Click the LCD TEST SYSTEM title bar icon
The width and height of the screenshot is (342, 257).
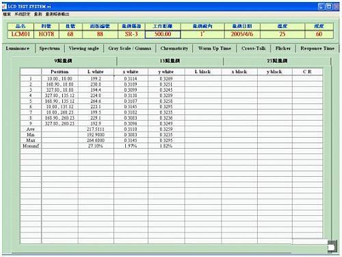coord(4,7)
